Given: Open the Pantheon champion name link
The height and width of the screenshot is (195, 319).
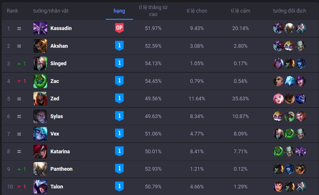Looking at the screenshot, I should click(61, 169).
